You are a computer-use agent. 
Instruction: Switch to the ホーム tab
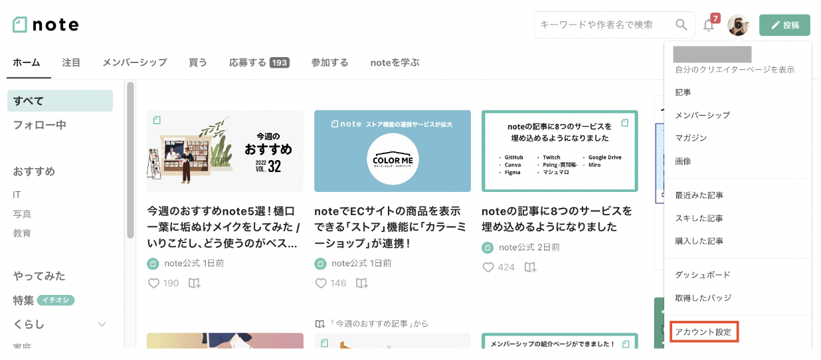point(27,62)
